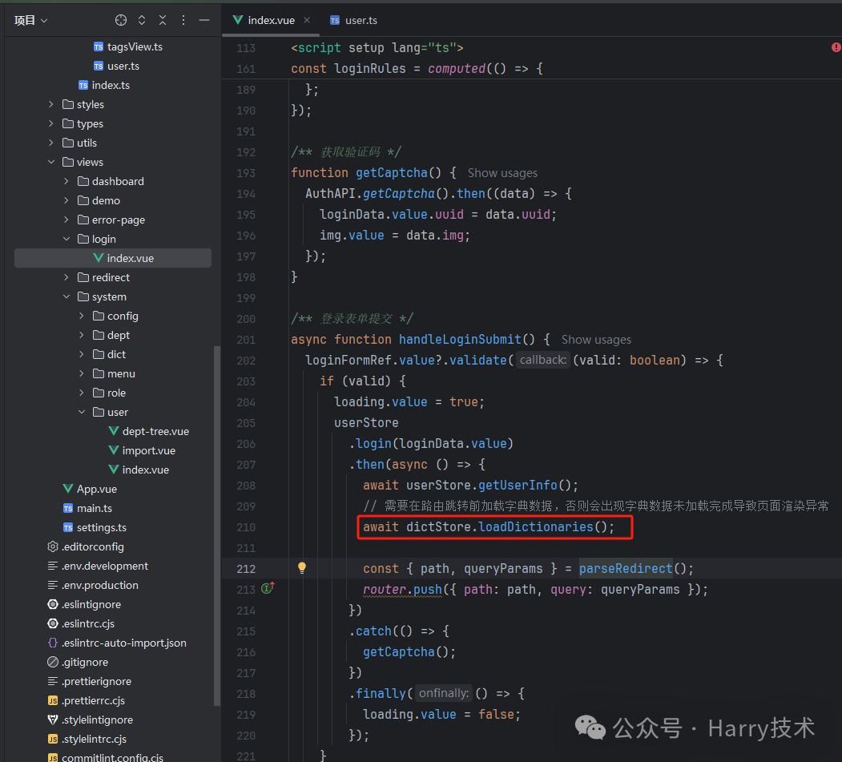Image resolution: width=842 pixels, height=762 pixels.
Task: Open .eslintignore file
Action: (84, 605)
